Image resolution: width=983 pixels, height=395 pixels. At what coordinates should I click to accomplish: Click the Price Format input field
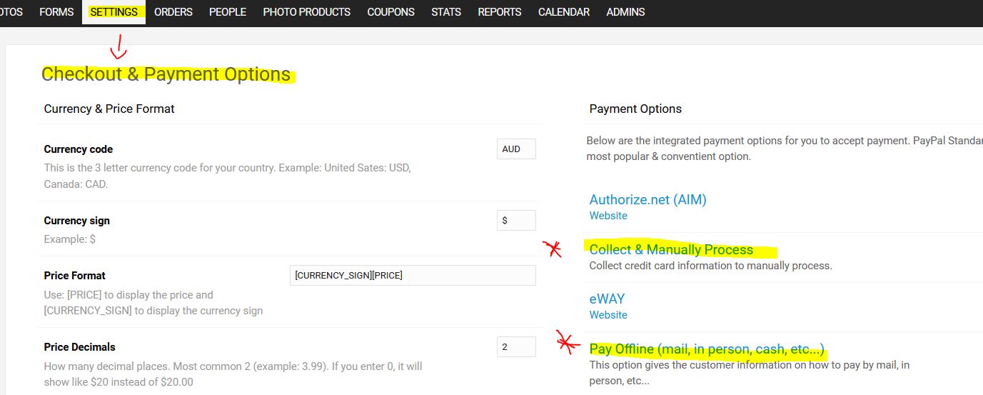(x=413, y=276)
